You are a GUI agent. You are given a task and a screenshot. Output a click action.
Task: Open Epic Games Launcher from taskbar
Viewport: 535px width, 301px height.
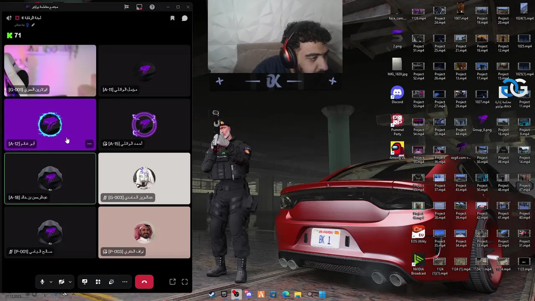(x=224, y=294)
